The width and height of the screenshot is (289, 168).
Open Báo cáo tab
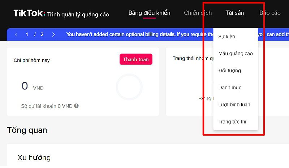270,13
